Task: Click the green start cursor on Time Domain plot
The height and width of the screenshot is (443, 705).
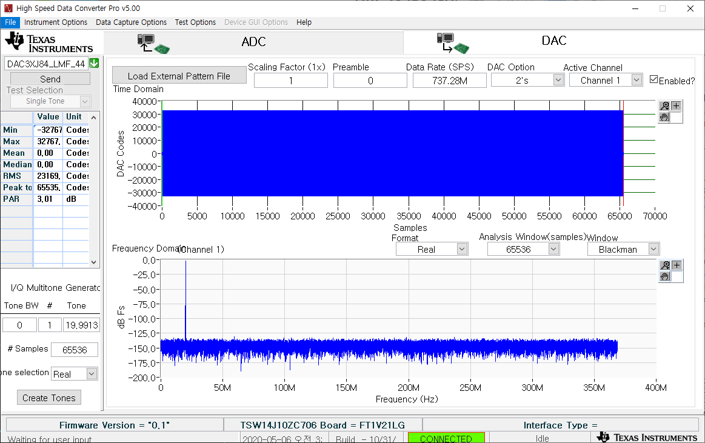Action: [x=162, y=153]
